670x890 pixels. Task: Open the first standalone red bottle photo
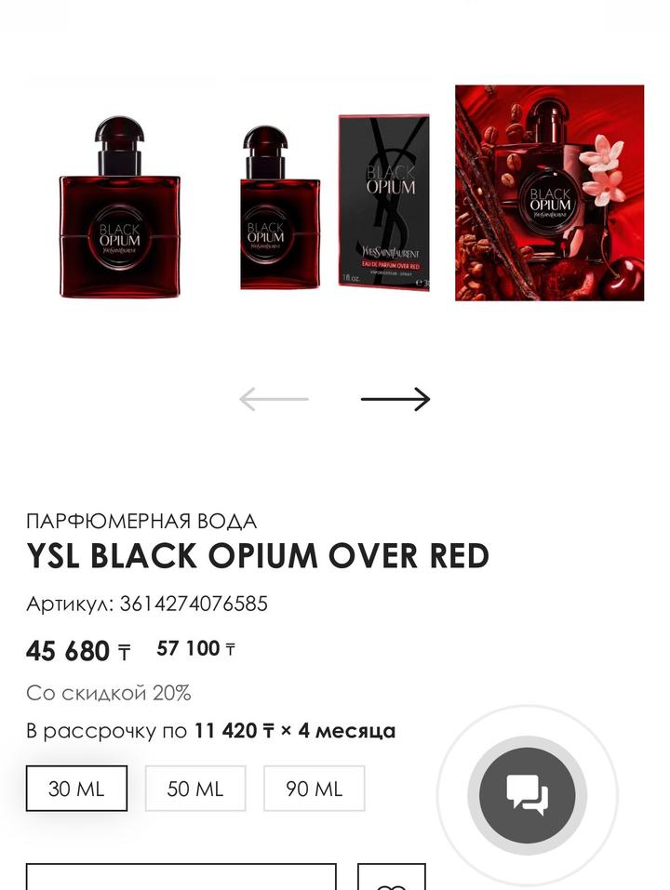[120, 206]
